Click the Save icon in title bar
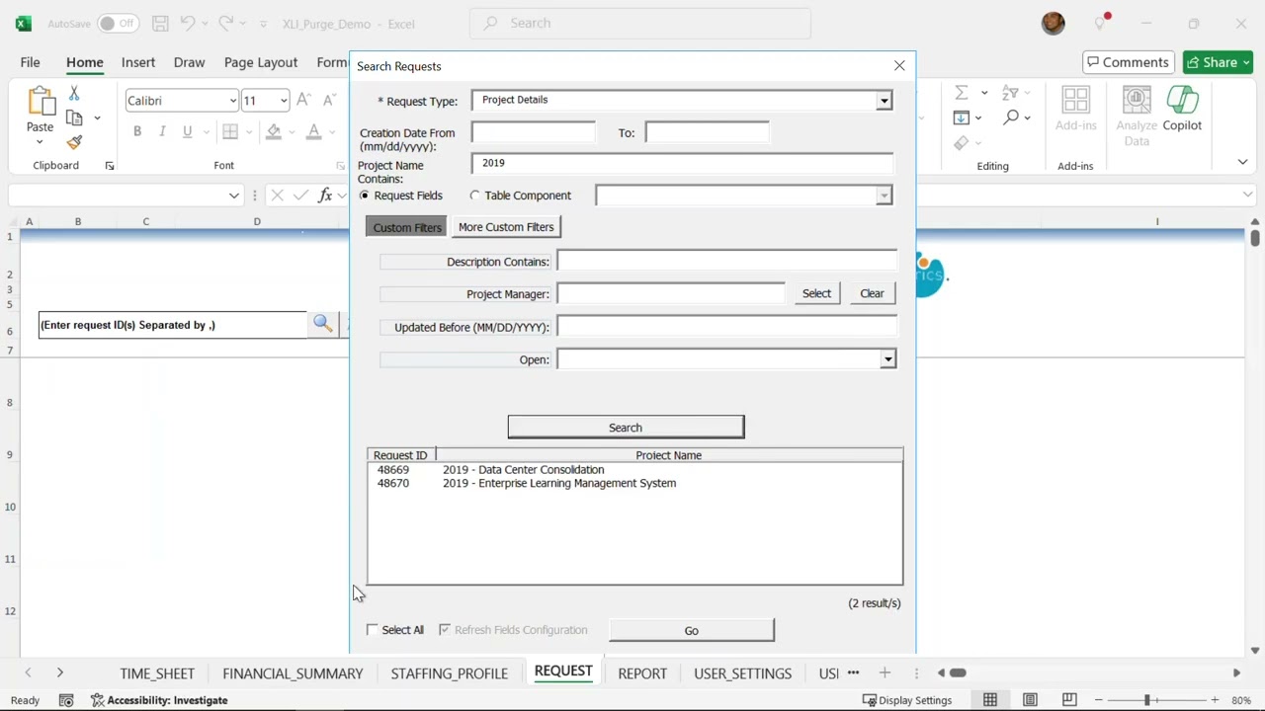Viewport: 1265px width, 711px height. tap(160, 23)
